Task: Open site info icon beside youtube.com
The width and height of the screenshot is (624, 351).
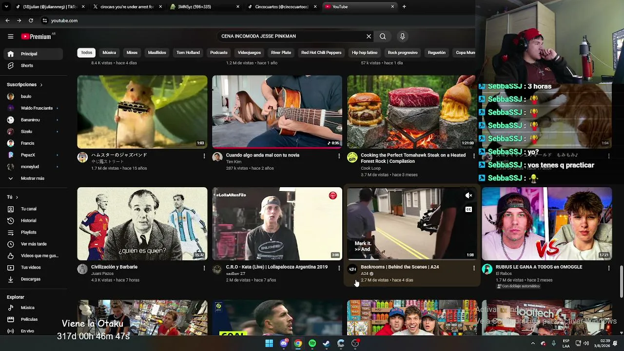Action: pyautogui.click(x=44, y=20)
